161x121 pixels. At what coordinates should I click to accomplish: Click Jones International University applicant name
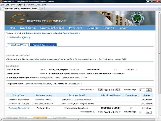click(x=38, y=84)
